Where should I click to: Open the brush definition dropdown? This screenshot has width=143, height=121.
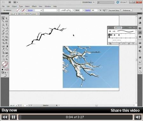coord(73,10)
